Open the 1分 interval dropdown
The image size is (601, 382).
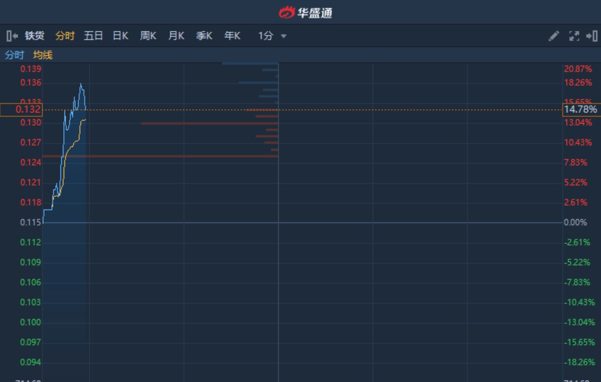click(272, 36)
